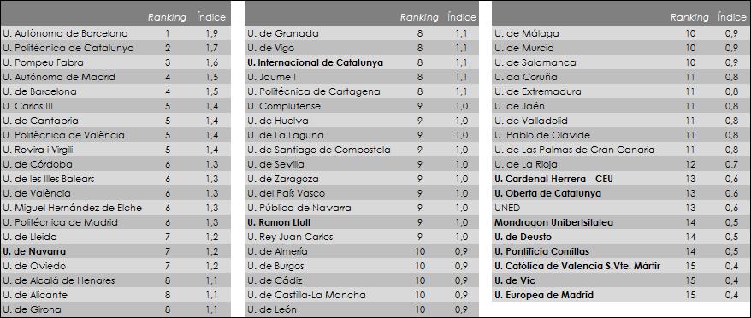Select the Mondragon Unibertsitatea row
Image resolution: width=751 pixels, height=318 pixels.
click(621, 223)
